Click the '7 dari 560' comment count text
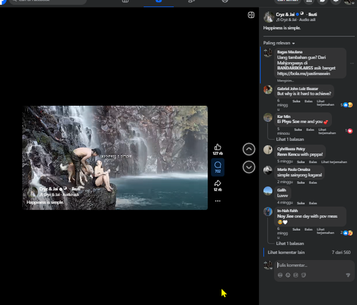 [341, 252]
